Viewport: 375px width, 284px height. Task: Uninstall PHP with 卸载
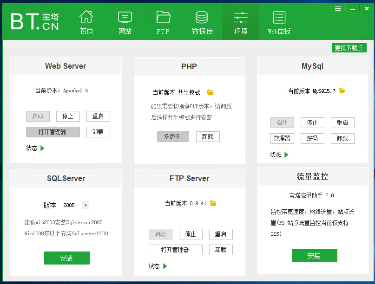[x=208, y=136]
